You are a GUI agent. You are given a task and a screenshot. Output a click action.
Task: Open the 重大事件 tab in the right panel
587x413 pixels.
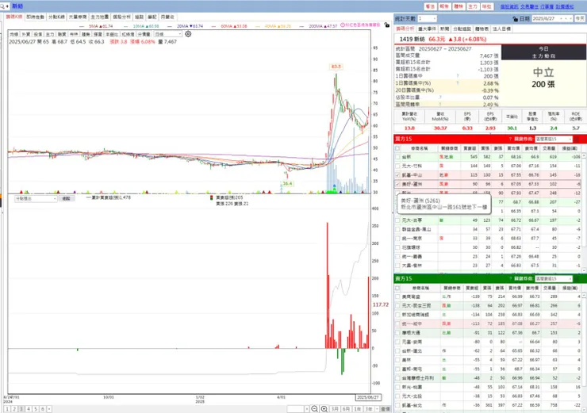427,29
